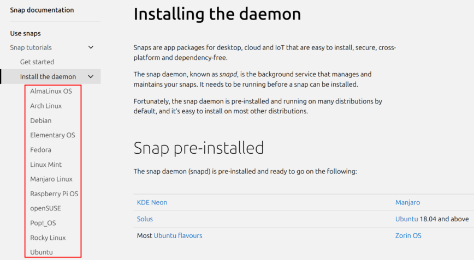This screenshot has height=260, width=474.
Task: Select Elementary OS in sidebar
Action: tap(52, 135)
